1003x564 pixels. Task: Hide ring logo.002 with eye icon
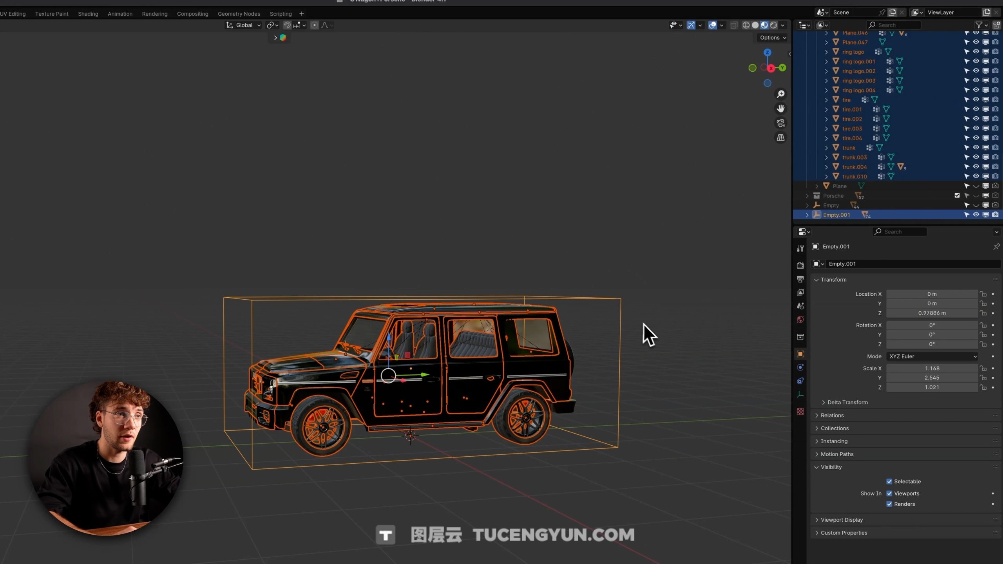pos(976,71)
